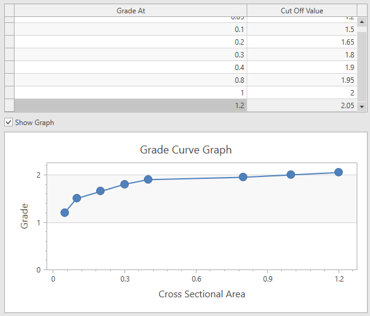Click the scroll down arrow in the table

362,106
